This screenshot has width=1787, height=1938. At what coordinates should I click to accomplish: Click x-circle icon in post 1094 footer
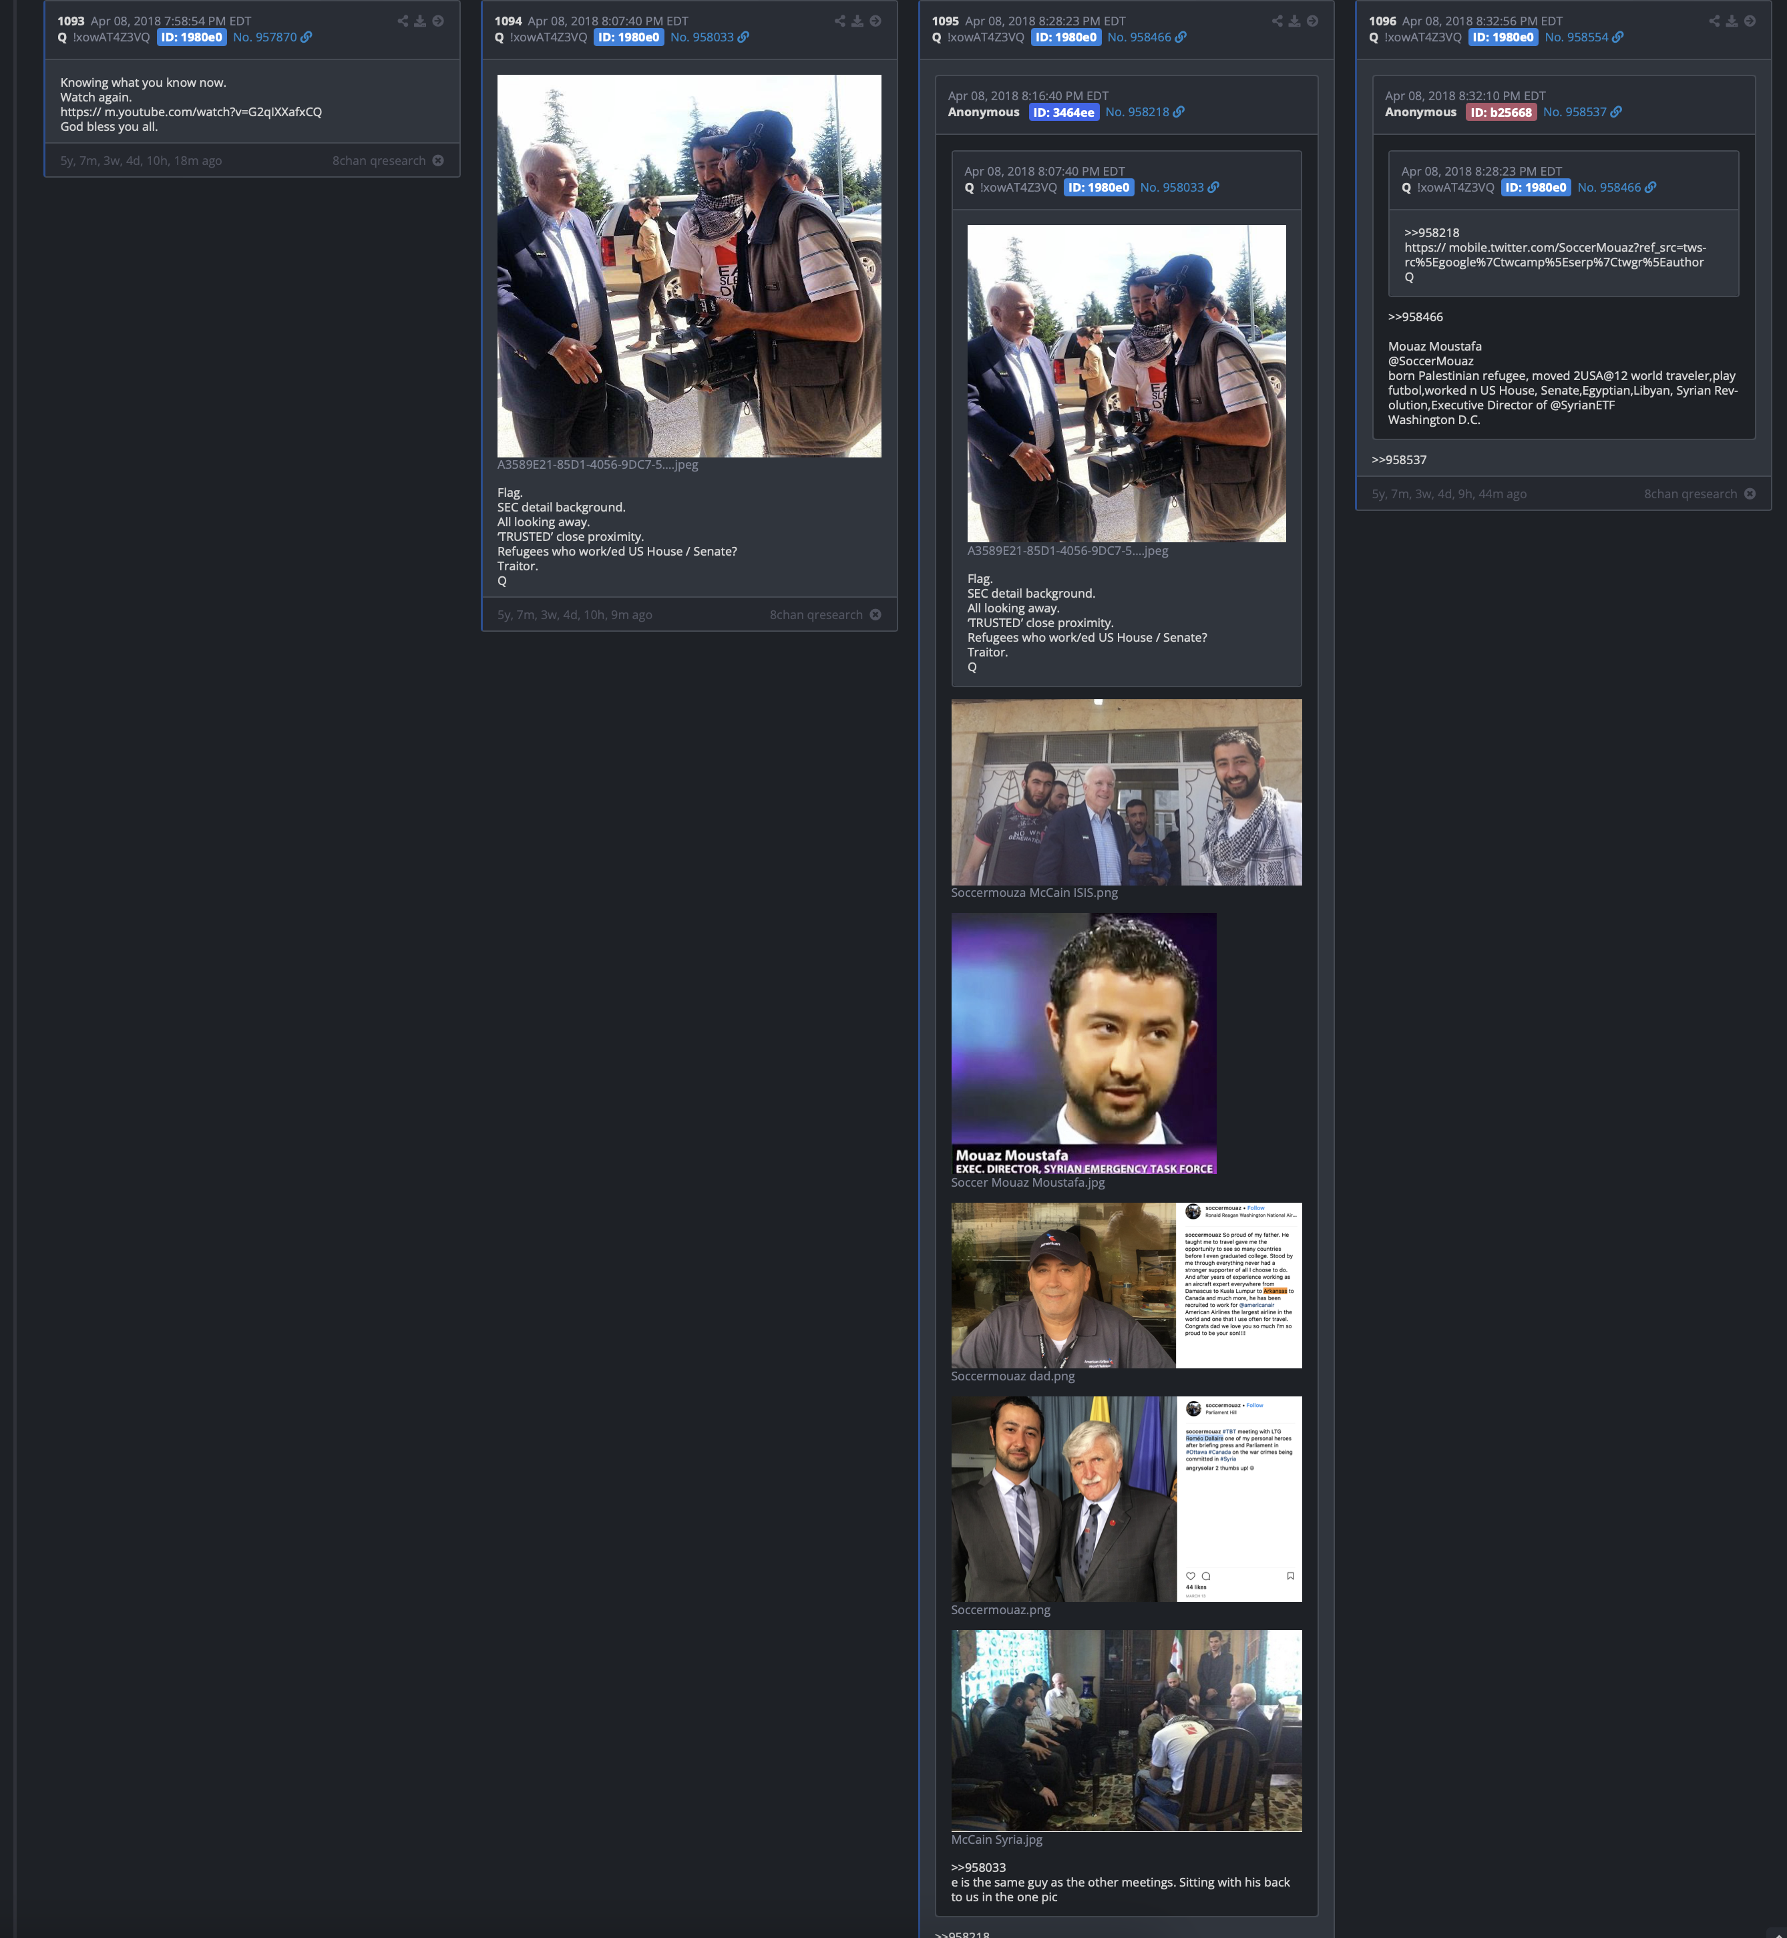click(x=875, y=615)
